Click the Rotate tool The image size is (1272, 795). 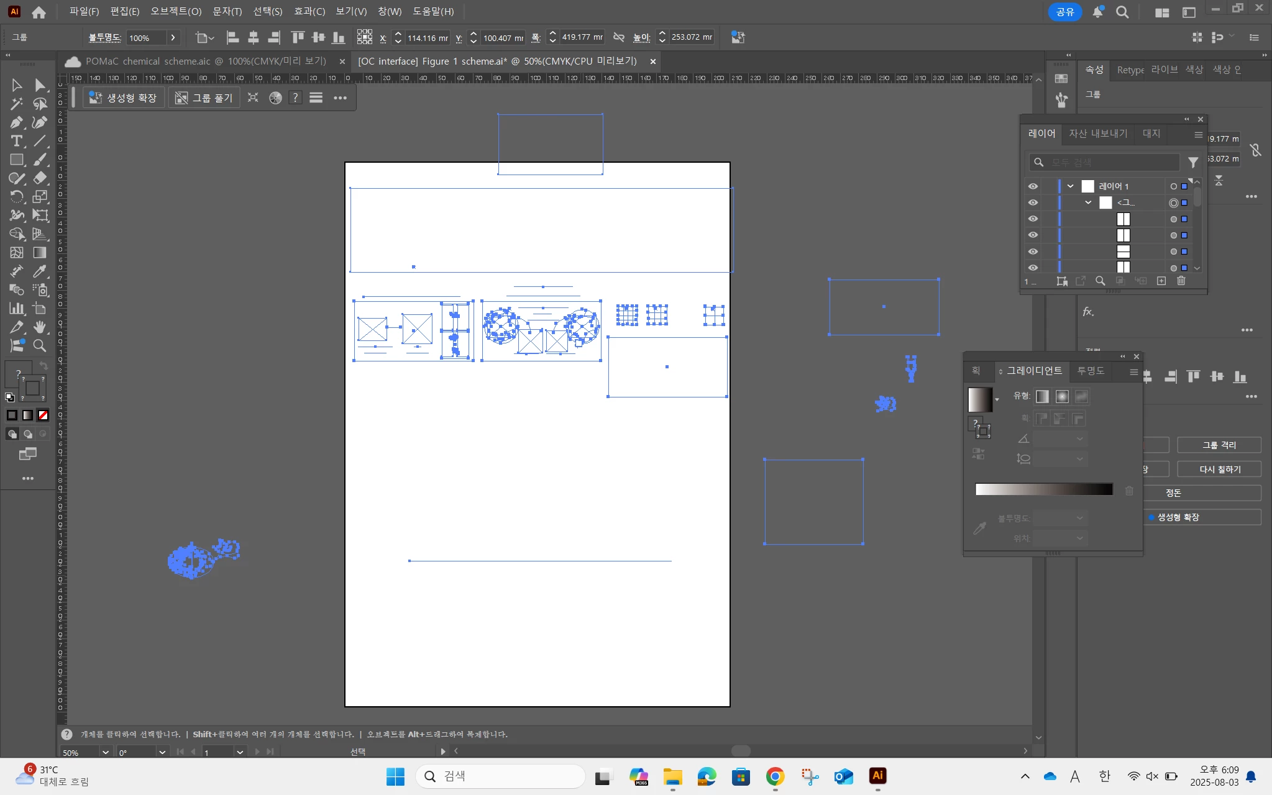(x=17, y=197)
